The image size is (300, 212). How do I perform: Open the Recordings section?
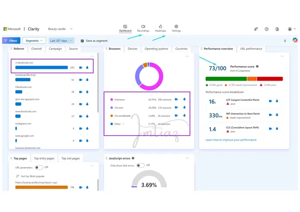pyautogui.click(x=143, y=28)
